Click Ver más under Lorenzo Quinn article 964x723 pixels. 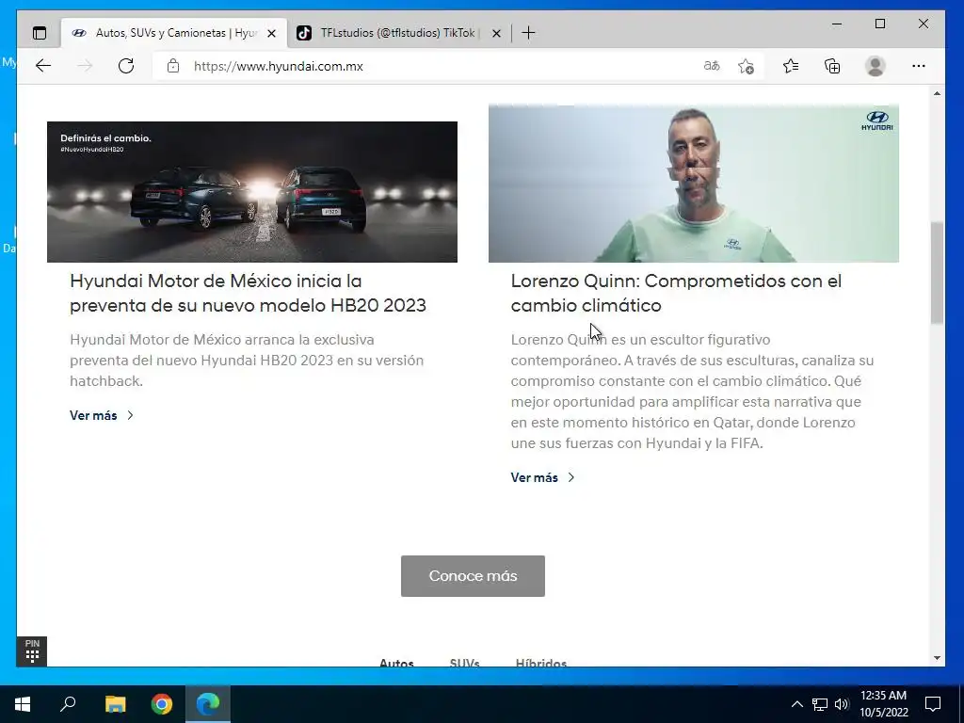[535, 477]
